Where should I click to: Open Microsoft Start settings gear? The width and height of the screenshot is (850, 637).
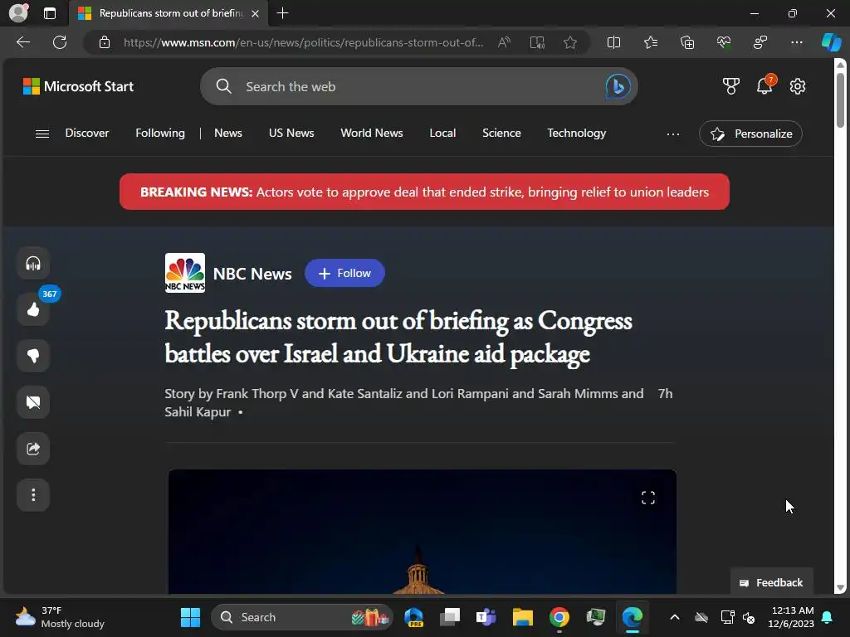[798, 86]
